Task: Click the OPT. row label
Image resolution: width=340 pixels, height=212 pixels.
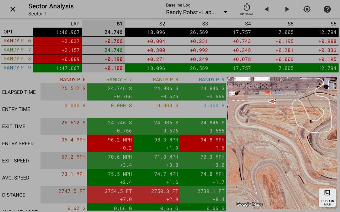Action: [8, 32]
